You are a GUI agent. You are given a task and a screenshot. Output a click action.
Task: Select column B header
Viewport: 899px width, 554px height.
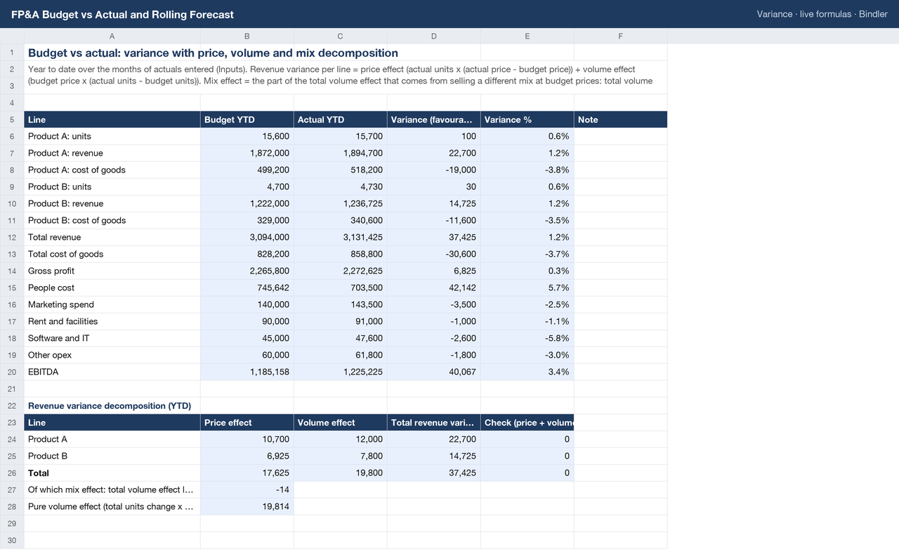point(247,36)
